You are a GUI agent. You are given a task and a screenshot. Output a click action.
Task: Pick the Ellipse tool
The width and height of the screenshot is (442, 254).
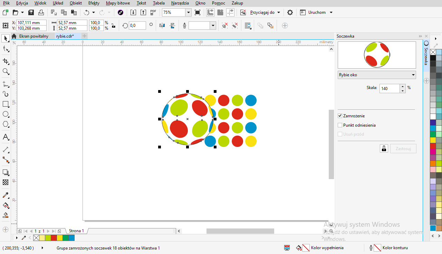(x=6, y=114)
